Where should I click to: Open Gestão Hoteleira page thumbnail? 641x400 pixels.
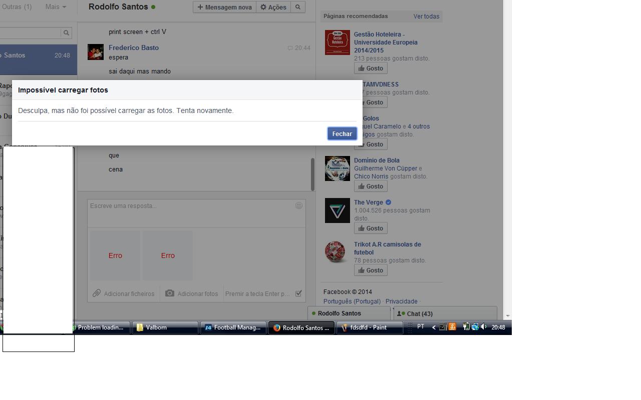338,42
